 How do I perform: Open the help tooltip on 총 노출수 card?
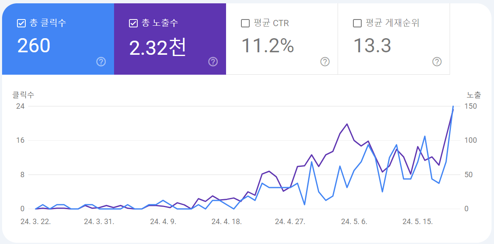point(212,62)
